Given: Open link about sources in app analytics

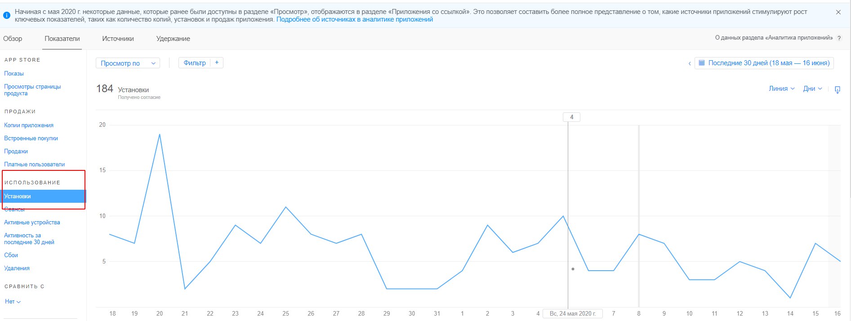Looking at the screenshot, I should click(354, 19).
